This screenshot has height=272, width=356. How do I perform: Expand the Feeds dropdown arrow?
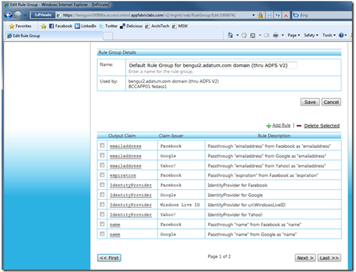coord(260,35)
